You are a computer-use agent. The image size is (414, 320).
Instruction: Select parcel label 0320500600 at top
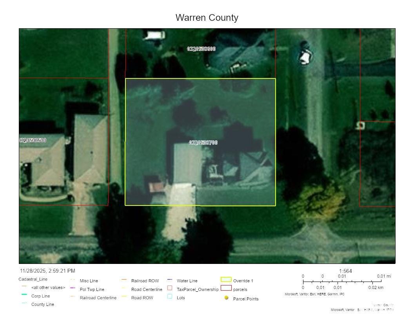[201, 49]
